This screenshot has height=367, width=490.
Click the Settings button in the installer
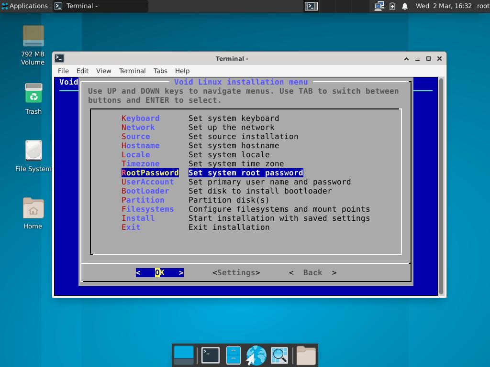tap(236, 272)
